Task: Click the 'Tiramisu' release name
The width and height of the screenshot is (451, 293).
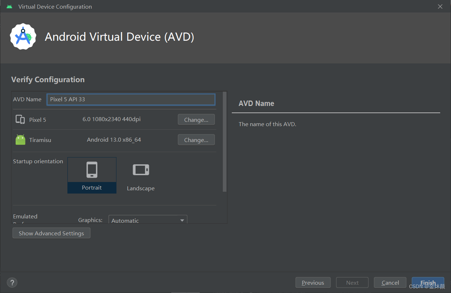Action: click(x=40, y=140)
